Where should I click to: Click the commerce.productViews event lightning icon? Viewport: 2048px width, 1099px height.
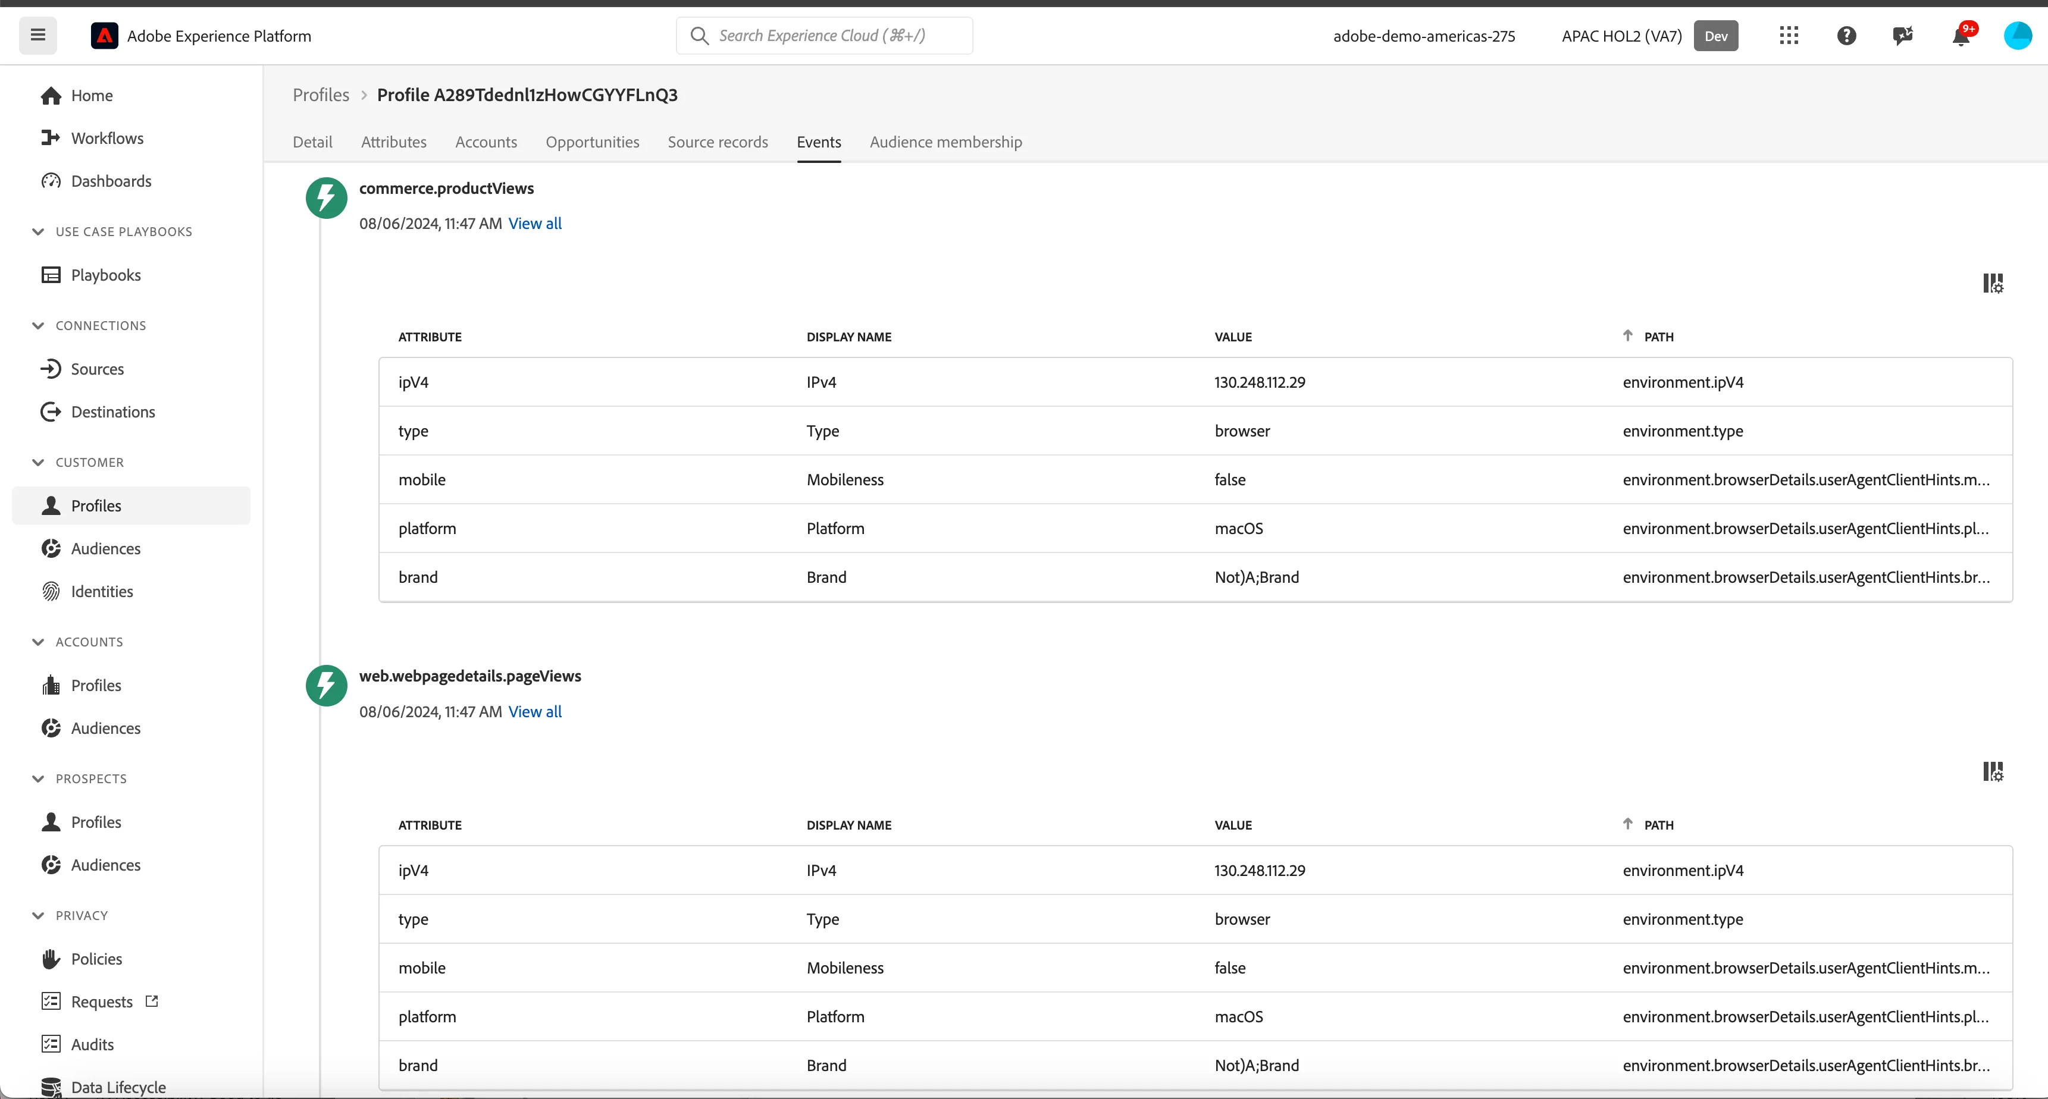(x=326, y=198)
